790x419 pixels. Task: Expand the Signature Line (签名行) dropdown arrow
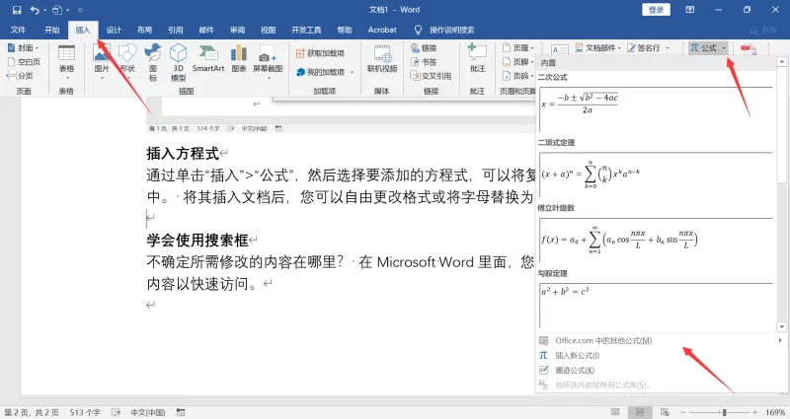[669, 48]
